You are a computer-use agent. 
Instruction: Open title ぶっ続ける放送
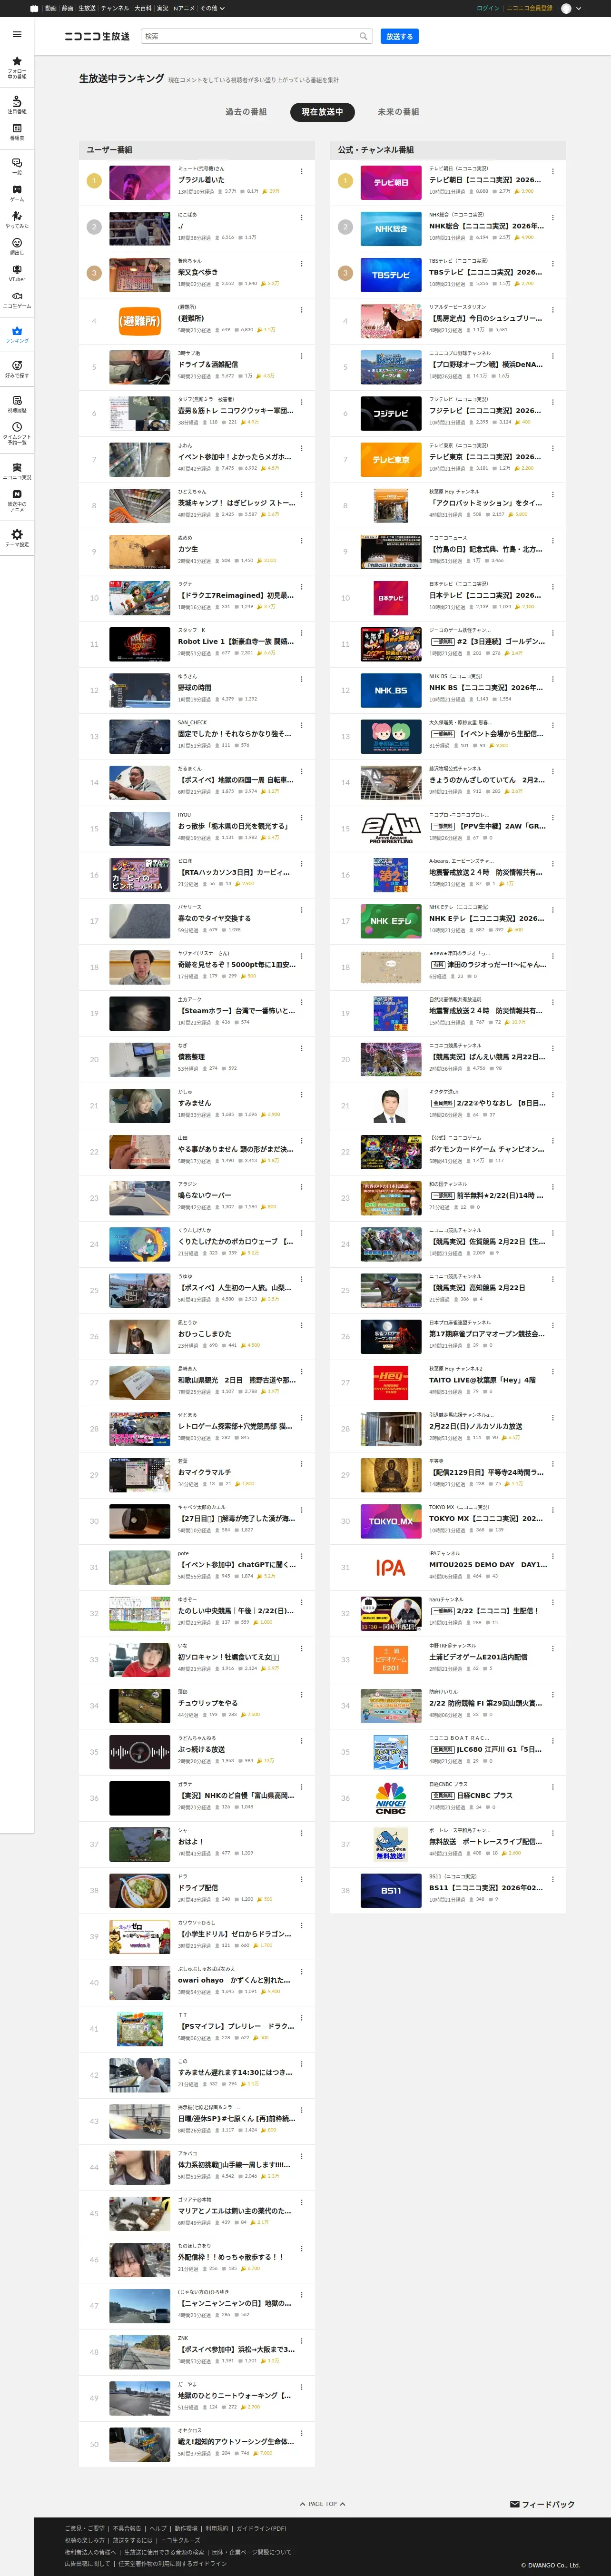coord(201,1749)
